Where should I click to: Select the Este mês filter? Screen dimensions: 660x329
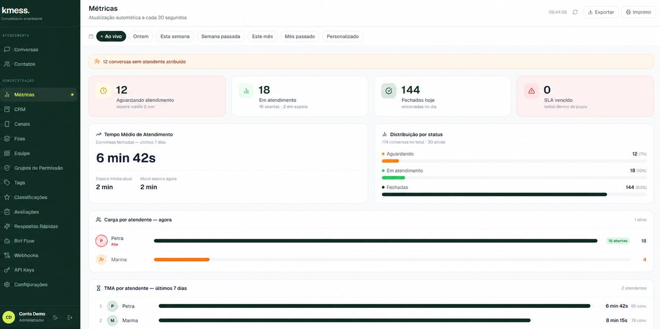click(x=263, y=36)
